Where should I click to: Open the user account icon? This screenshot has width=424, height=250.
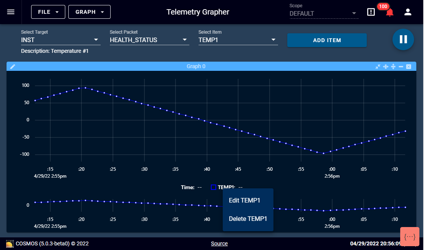pos(407,12)
